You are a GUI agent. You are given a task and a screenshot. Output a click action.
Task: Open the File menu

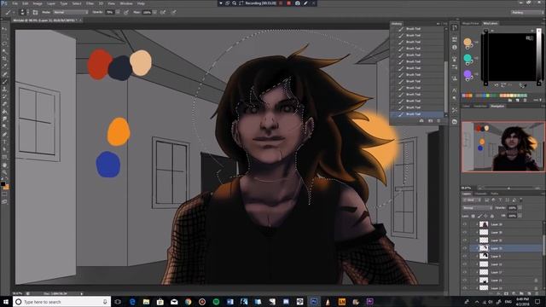click(x=15, y=3)
